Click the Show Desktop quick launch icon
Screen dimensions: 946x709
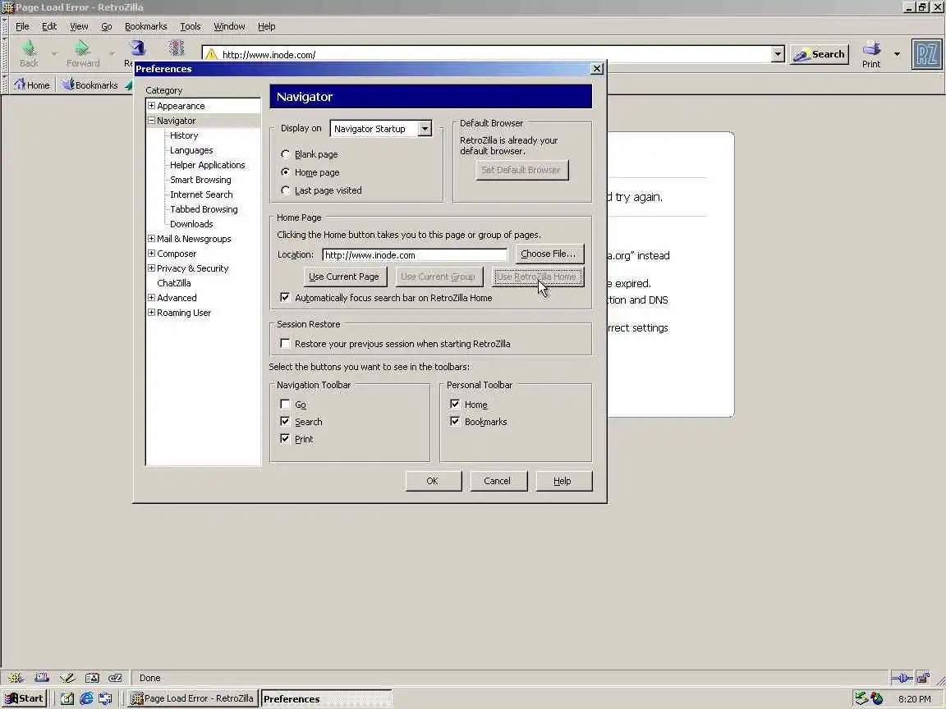pyautogui.click(x=67, y=699)
